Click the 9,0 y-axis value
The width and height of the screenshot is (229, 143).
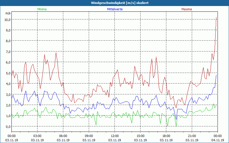8,30
